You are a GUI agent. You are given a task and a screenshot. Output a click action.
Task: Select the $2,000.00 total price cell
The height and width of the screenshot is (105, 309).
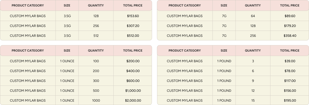(133, 101)
